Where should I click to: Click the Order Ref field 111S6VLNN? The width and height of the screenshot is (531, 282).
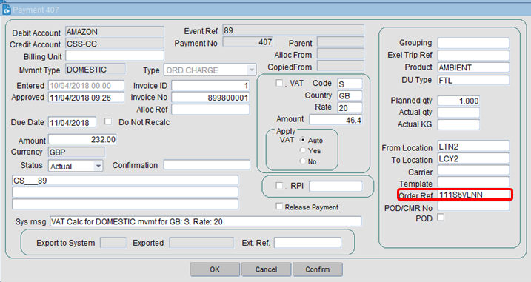tap(474, 195)
